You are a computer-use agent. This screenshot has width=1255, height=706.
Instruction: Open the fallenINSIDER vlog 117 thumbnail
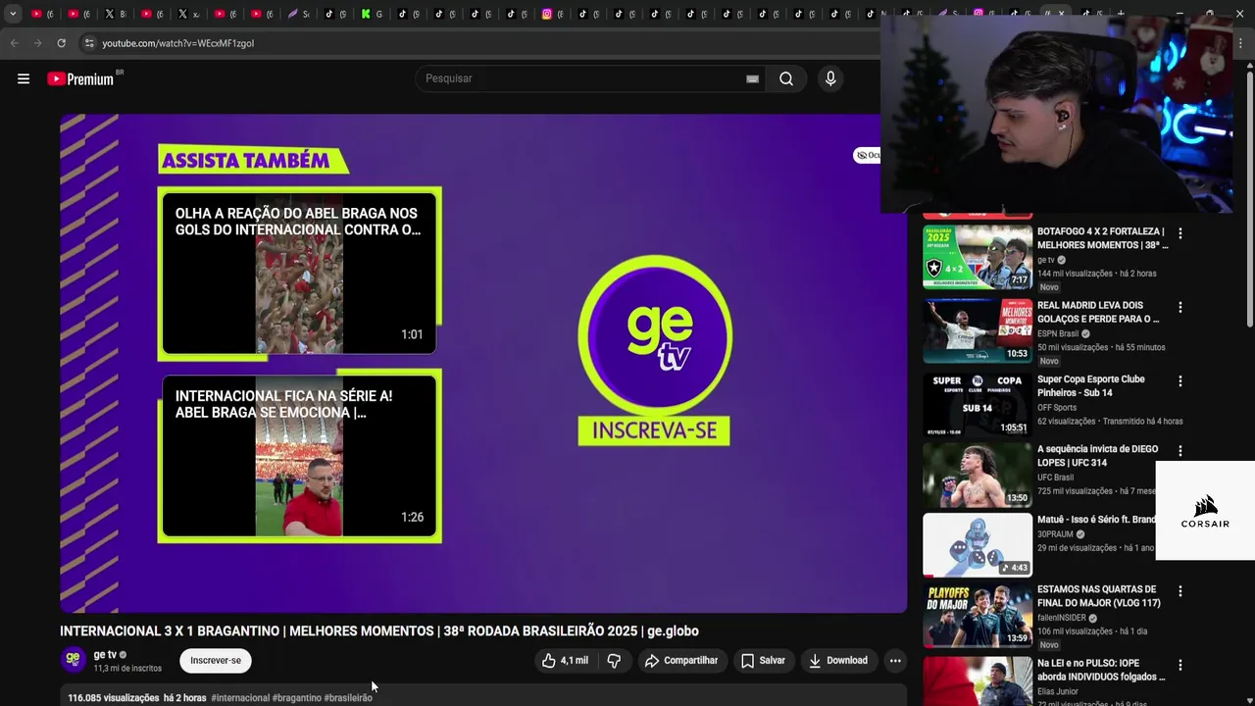(978, 616)
